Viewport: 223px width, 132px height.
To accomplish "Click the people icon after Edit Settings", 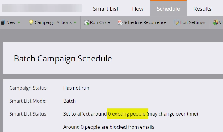I will click(215, 22).
